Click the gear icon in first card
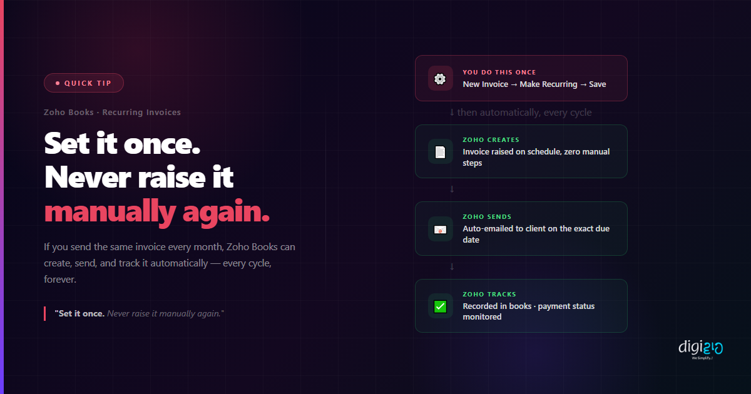Image resolution: width=751 pixels, height=394 pixels. [440, 78]
